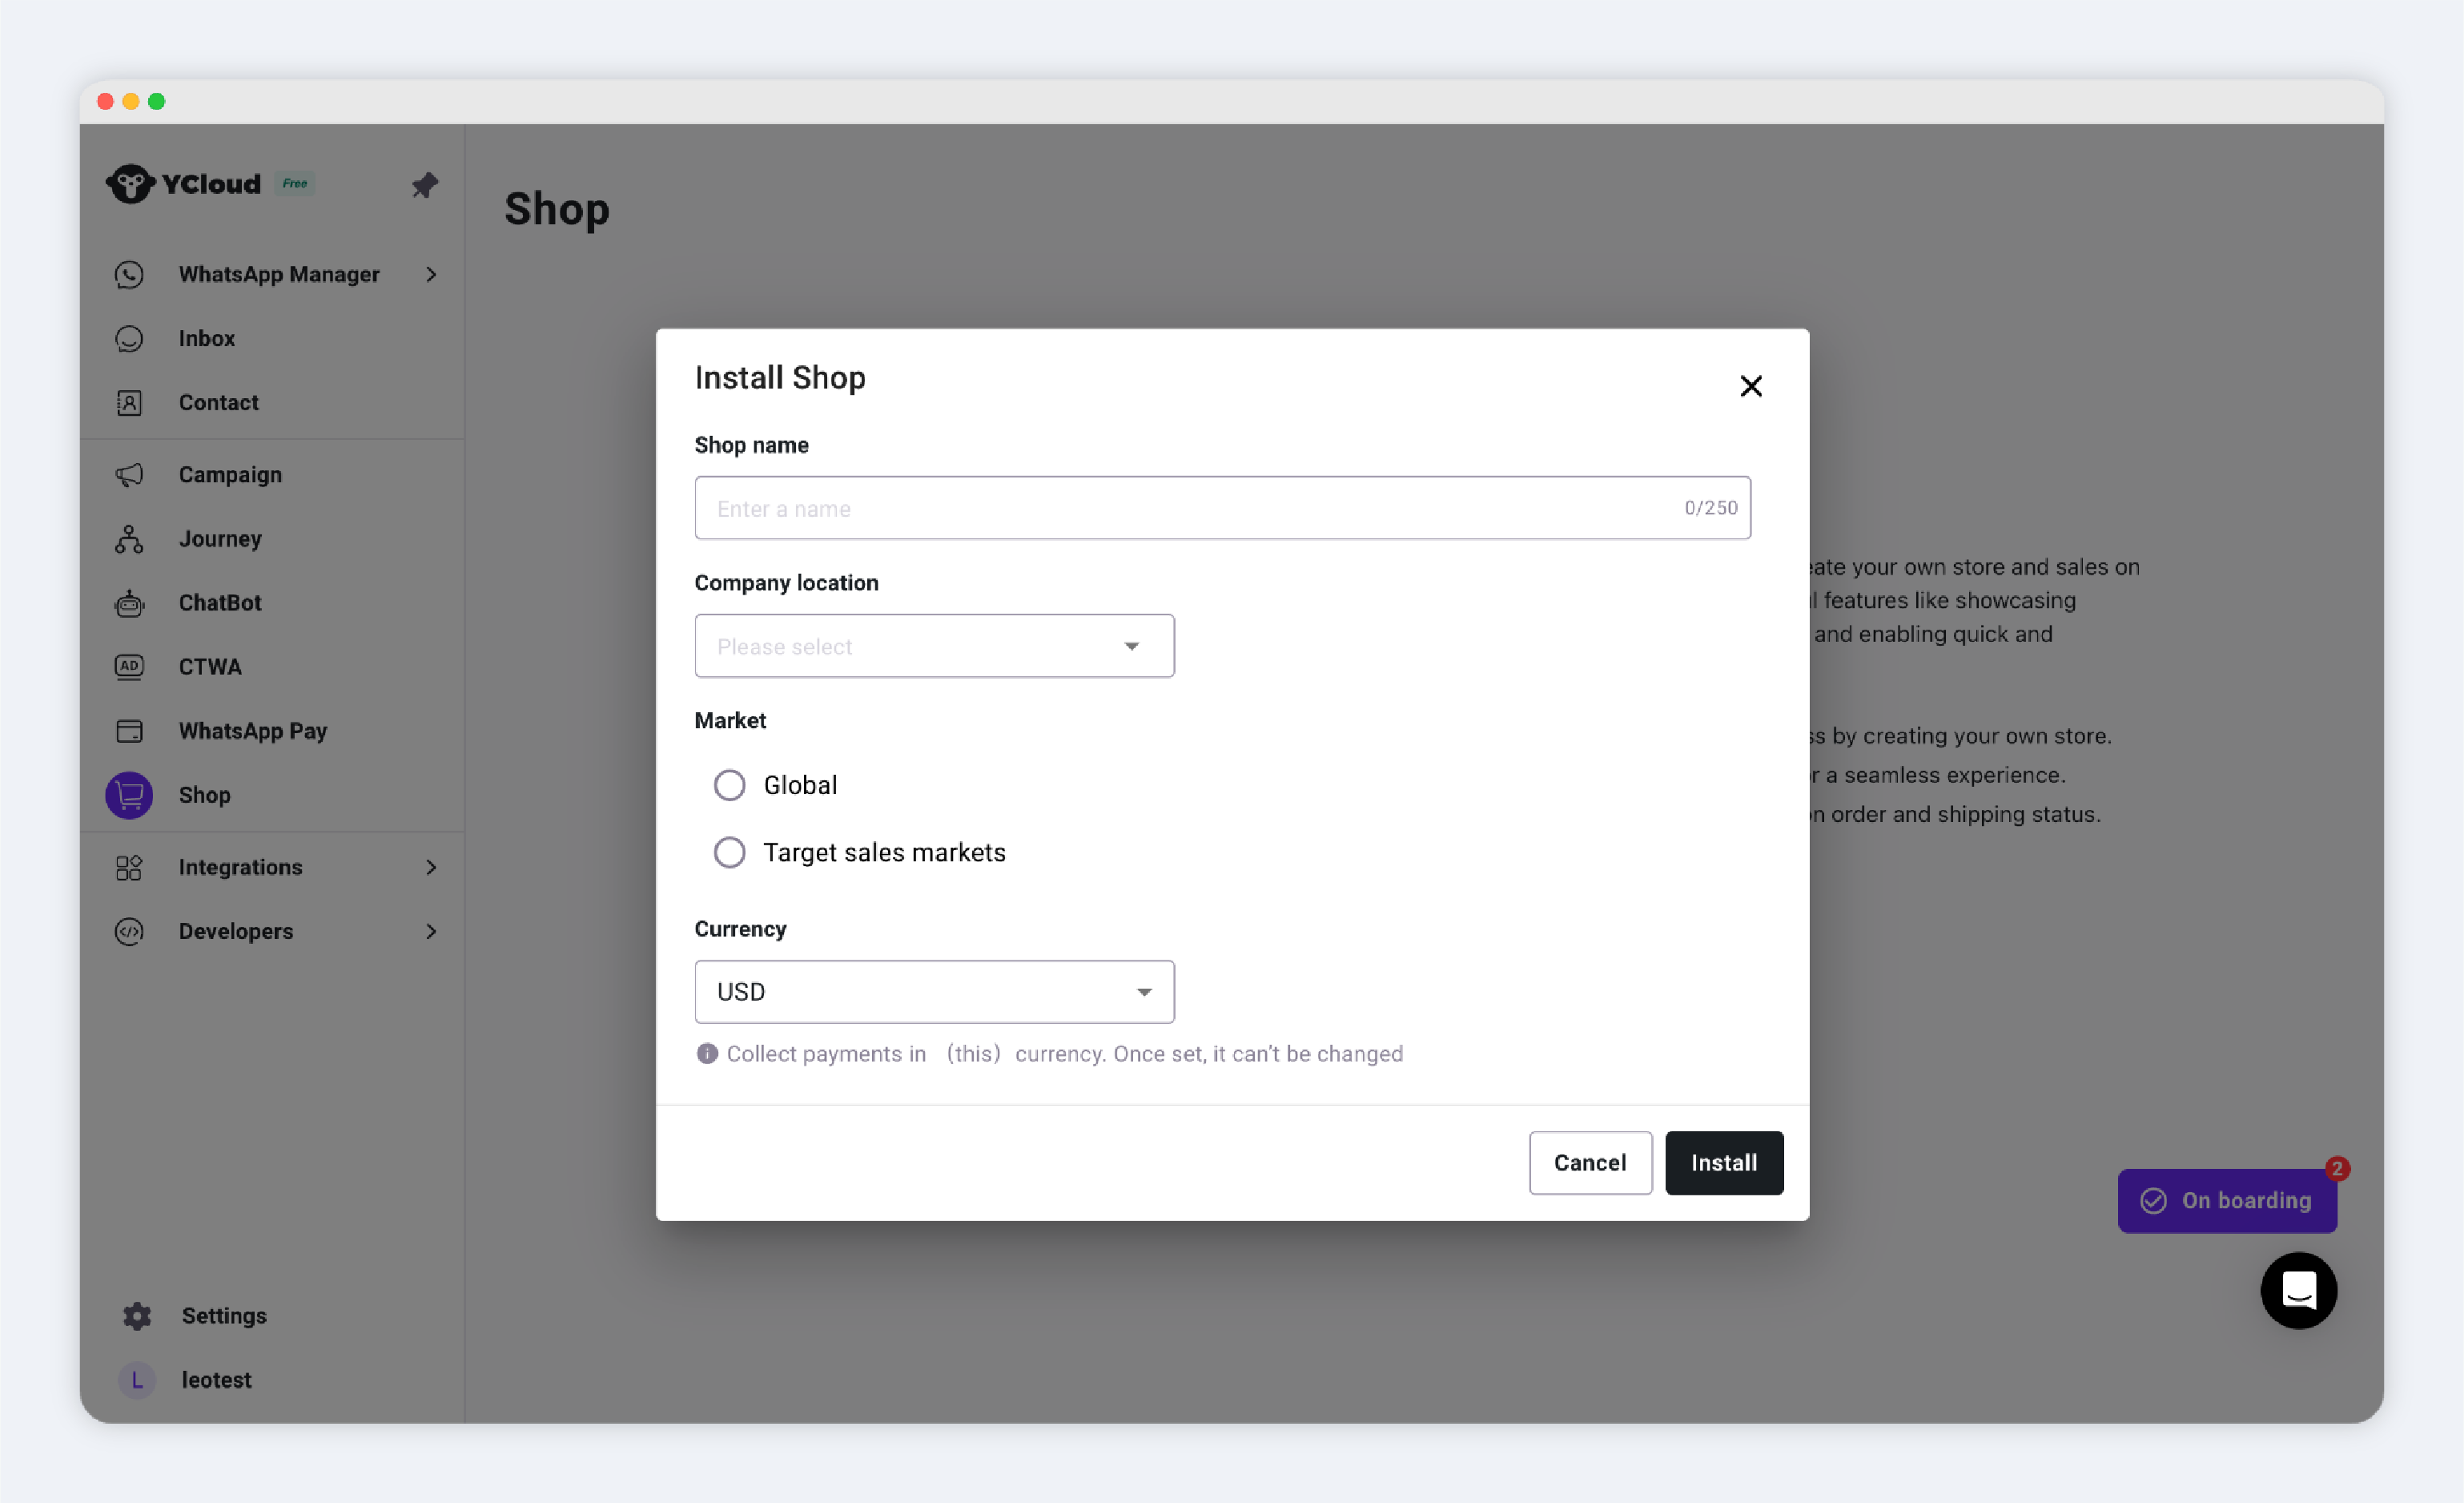This screenshot has height=1503, width=2464.
Task: Click the Inbox chat bubble icon
Action: click(x=129, y=338)
